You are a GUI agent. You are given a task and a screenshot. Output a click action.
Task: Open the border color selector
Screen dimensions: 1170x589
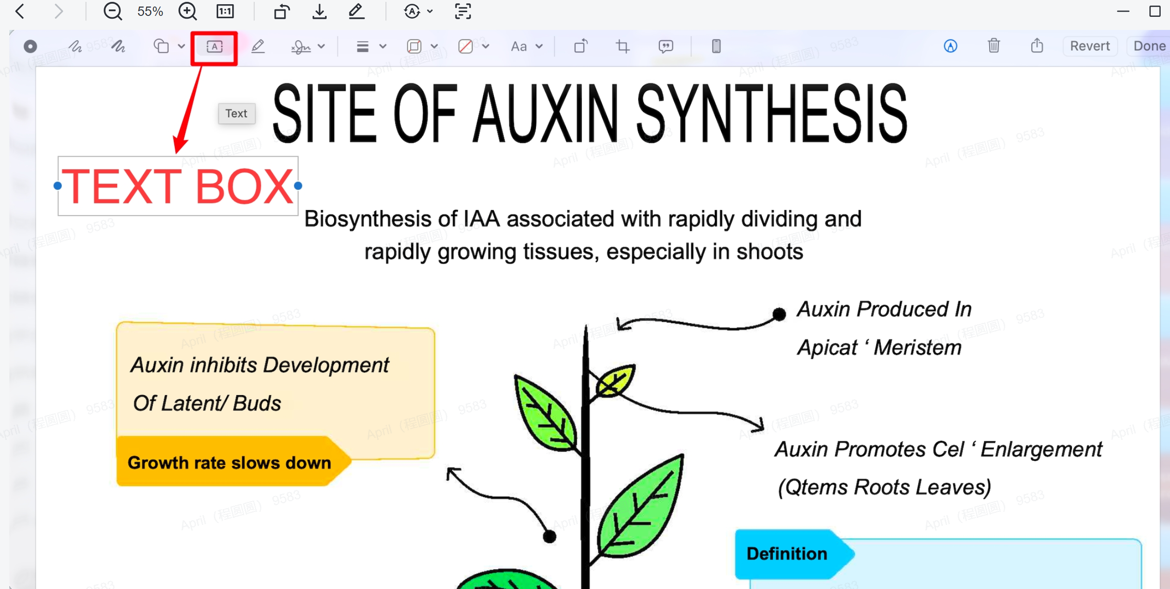(414, 46)
